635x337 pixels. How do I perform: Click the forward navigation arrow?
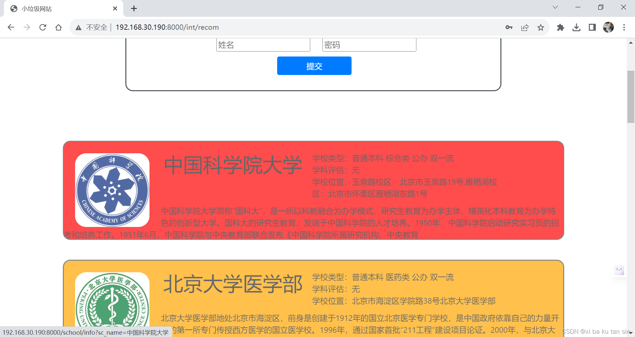click(x=27, y=27)
